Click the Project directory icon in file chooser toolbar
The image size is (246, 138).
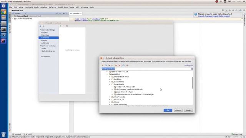click(109, 66)
